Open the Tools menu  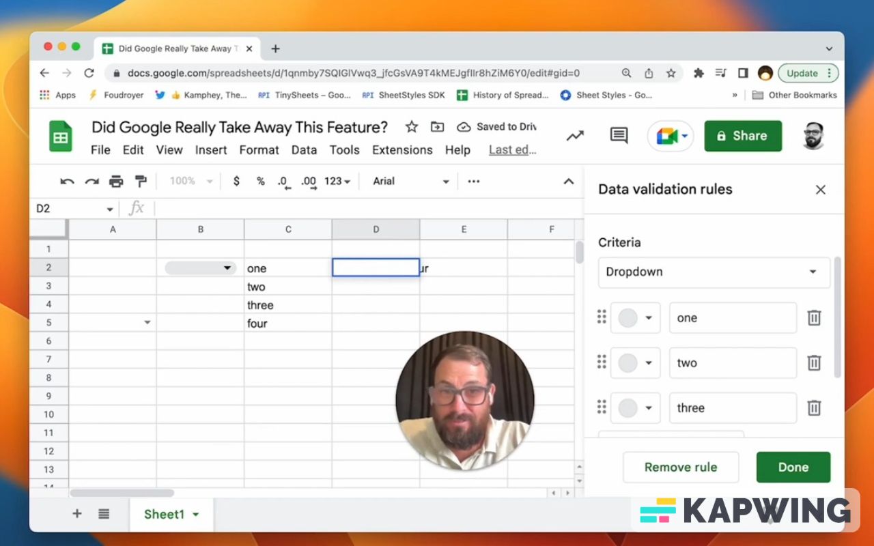tap(344, 150)
